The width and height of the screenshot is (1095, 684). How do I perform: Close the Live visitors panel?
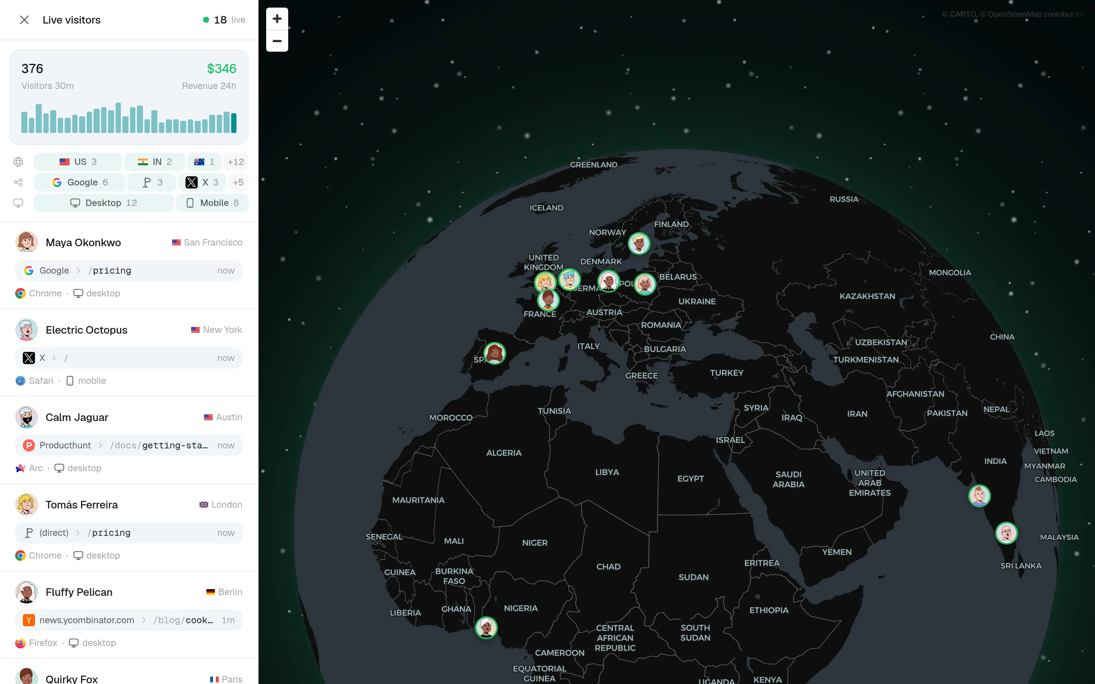(24, 20)
